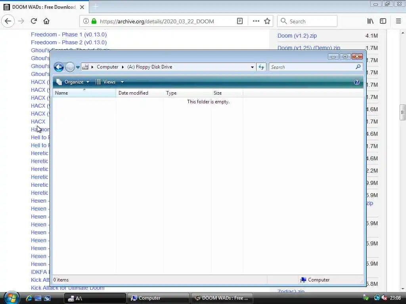Click the muted volume tray icon

pyautogui.click(x=384, y=298)
